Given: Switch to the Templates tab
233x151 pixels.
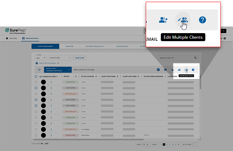Looking at the screenshot, I should (69, 46).
